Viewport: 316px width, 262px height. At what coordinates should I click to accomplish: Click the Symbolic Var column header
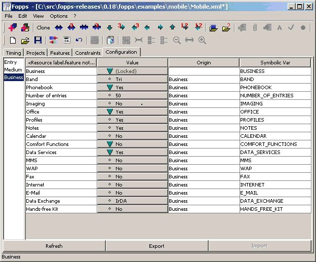click(x=275, y=63)
